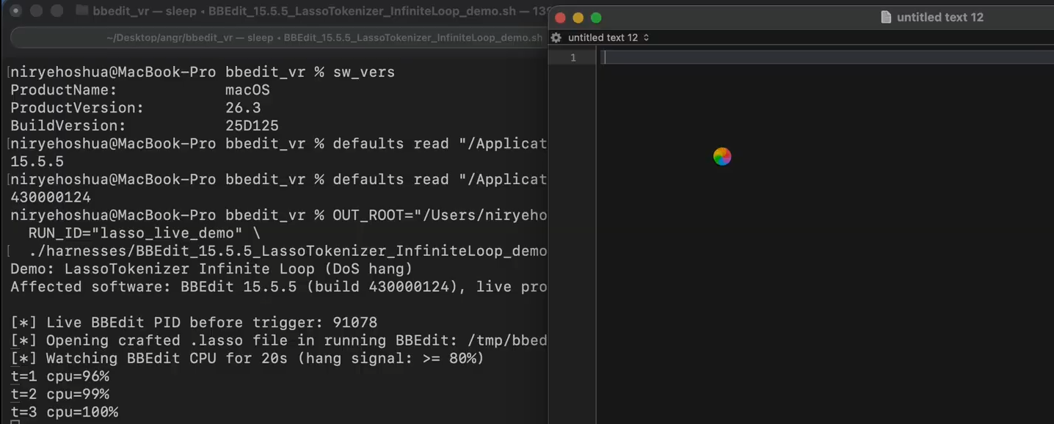Zoom the BBEdit window with green button
Viewport: 1054px width, 424px height.
point(596,18)
